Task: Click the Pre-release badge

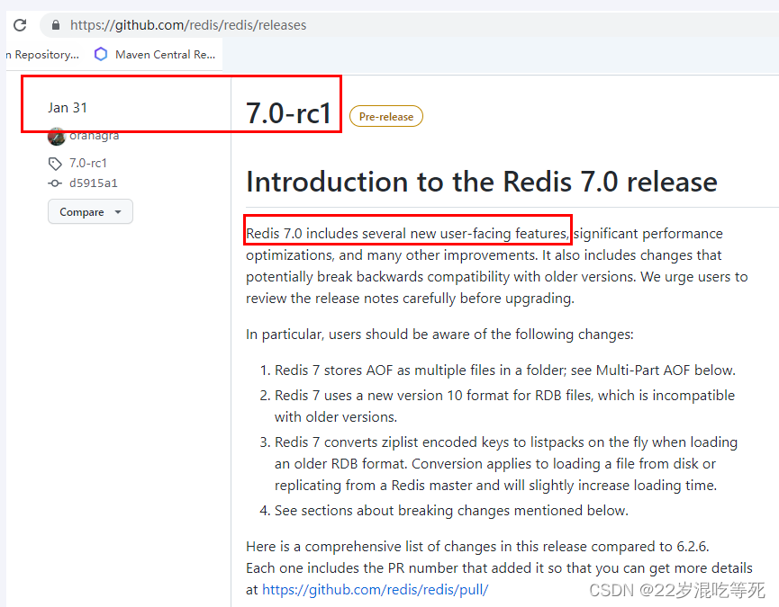Action: click(x=386, y=117)
